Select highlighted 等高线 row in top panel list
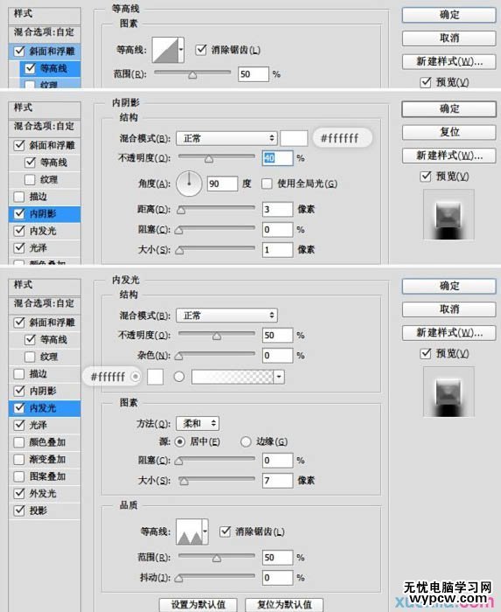The width and height of the screenshot is (501, 612). [50, 68]
